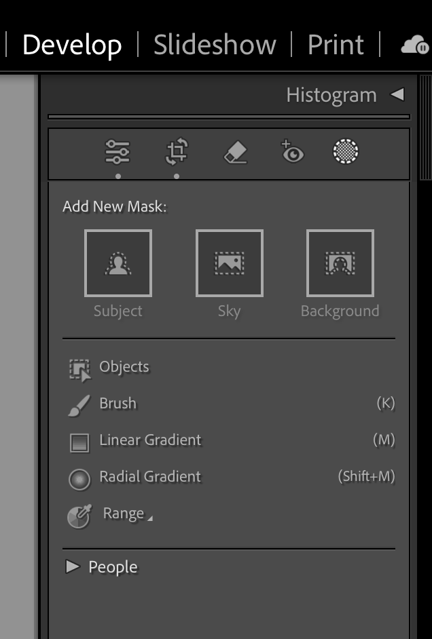Toggle the Masking tool icon

(x=346, y=151)
